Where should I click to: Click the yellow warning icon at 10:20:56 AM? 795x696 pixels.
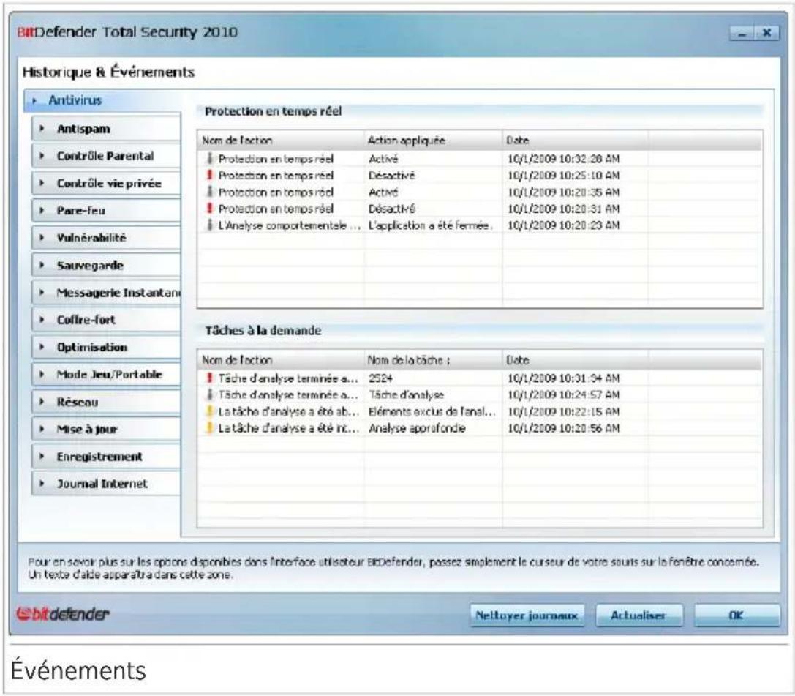(x=209, y=427)
